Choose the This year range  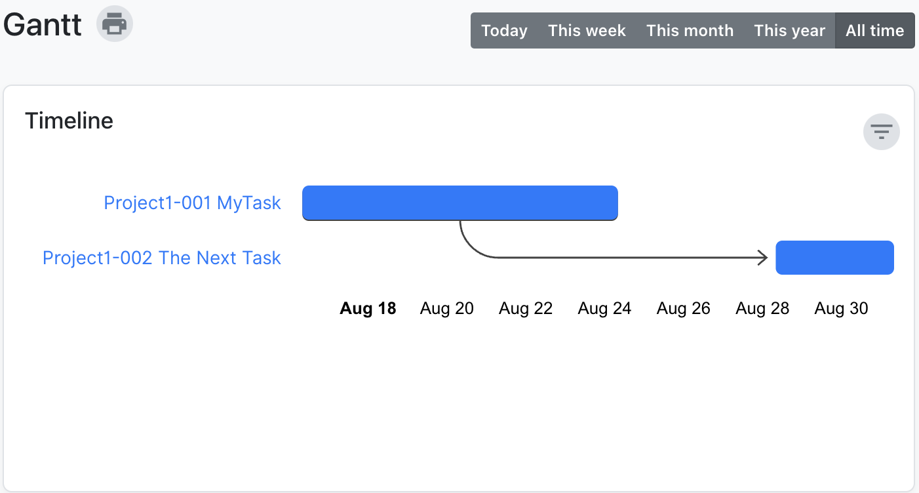tap(789, 31)
